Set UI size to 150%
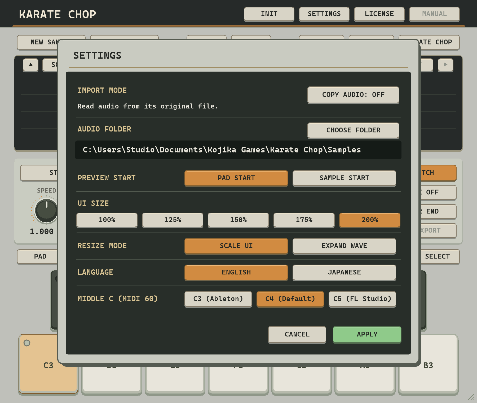Image resolution: width=477 pixels, height=403 pixels. click(x=238, y=220)
